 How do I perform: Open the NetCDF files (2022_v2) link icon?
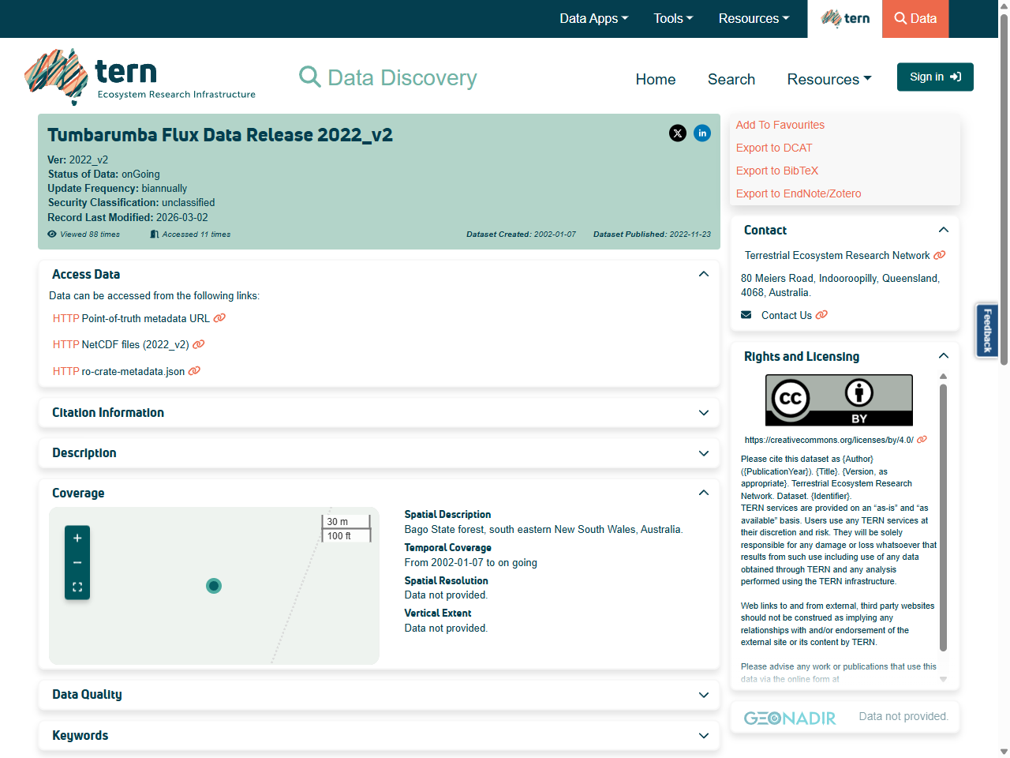coord(198,344)
